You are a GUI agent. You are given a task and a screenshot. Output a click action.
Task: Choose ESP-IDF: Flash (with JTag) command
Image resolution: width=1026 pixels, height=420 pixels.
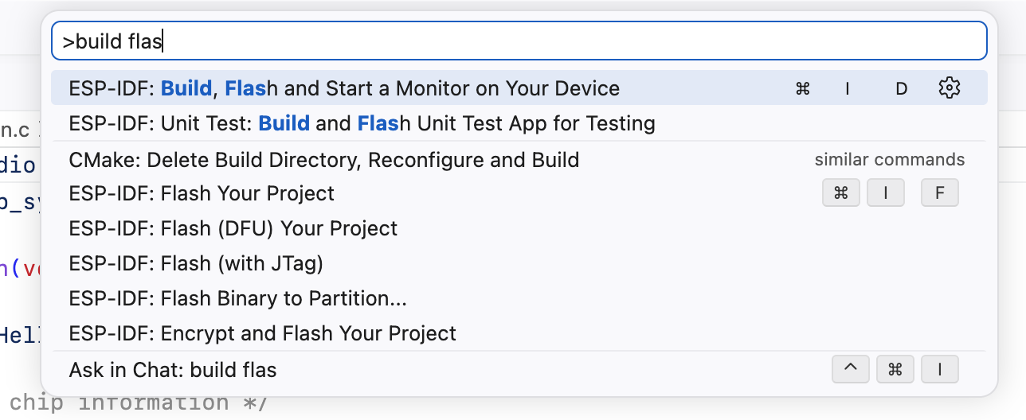pyautogui.click(x=196, y=263)
